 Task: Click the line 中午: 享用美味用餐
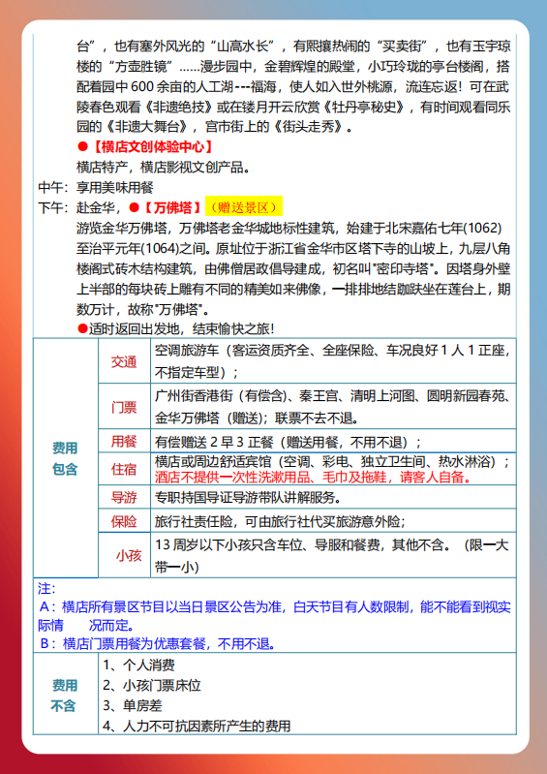[96, 188]
